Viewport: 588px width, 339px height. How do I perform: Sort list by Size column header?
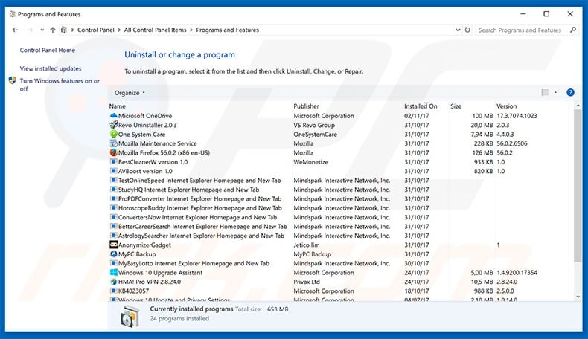pyautogui.click(x=456, y=106)
